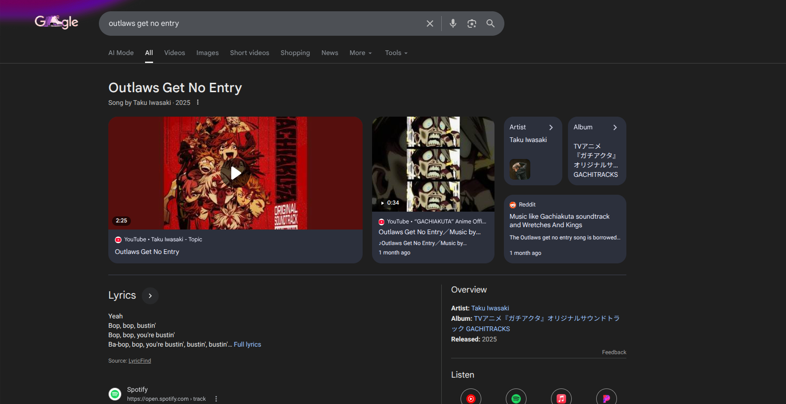786x404 pixels.
Task: Open YouTube Music from Listen section
Action: coord(470,398)
